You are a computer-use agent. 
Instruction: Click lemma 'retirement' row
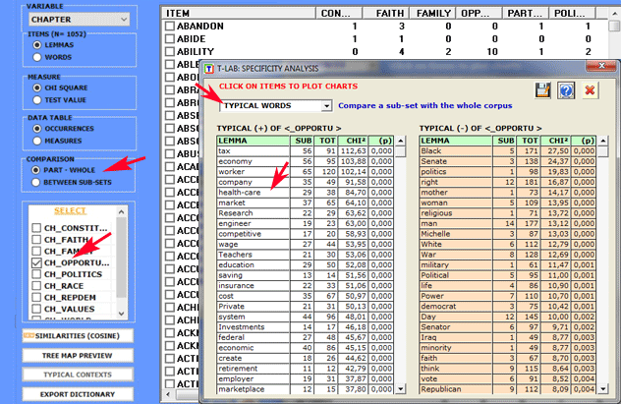[254, 369]
